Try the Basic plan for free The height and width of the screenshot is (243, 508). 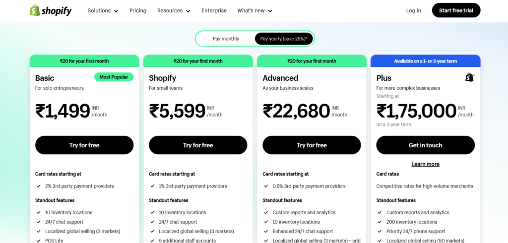pyautogui.click(x=84, y=145)
